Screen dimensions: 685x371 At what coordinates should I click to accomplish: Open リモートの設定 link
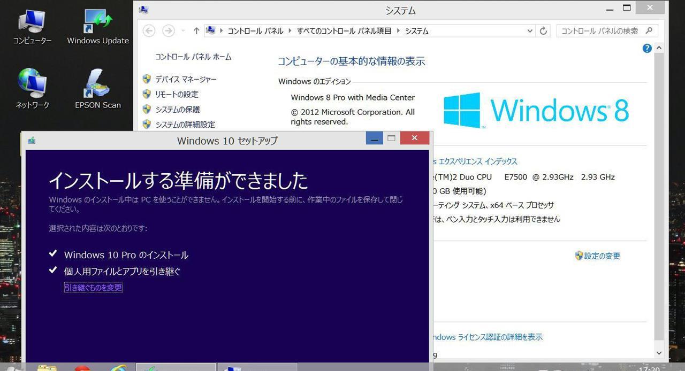[177, 94]
